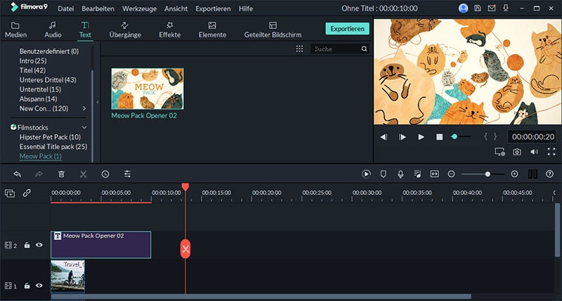Screen dimensions: 562x301
Task: Open the audio mixer icon
Action: pos(417,174)
